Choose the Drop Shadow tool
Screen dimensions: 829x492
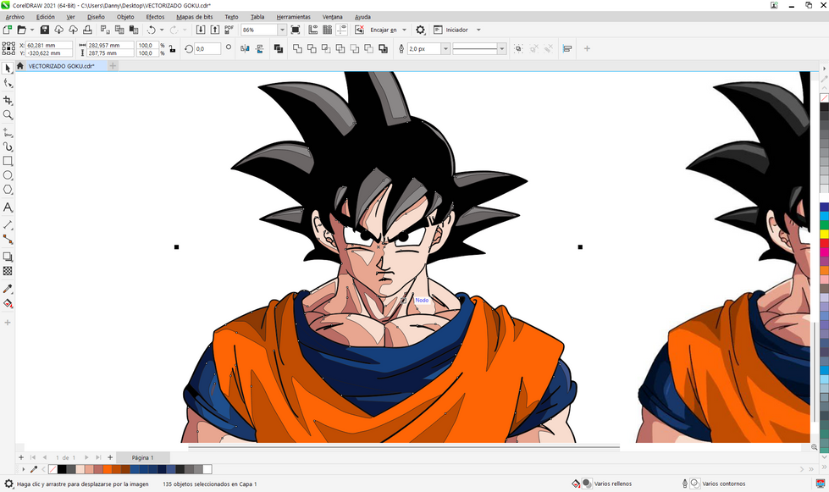tap(8, 257)
